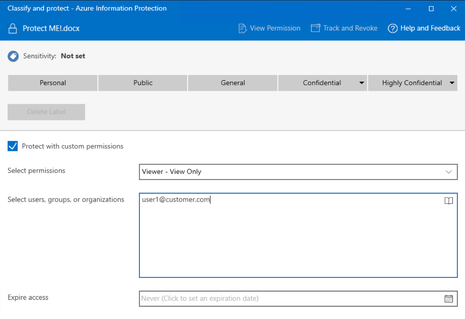Expand the Highly Confidential dropdown arrow
Image resolution: width=465 pixels, height=319 pixels.
(x=452, y=83)
